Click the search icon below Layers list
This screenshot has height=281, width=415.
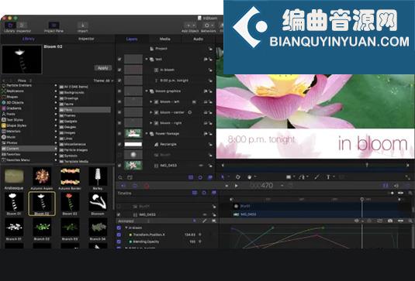tap(120, 177)
